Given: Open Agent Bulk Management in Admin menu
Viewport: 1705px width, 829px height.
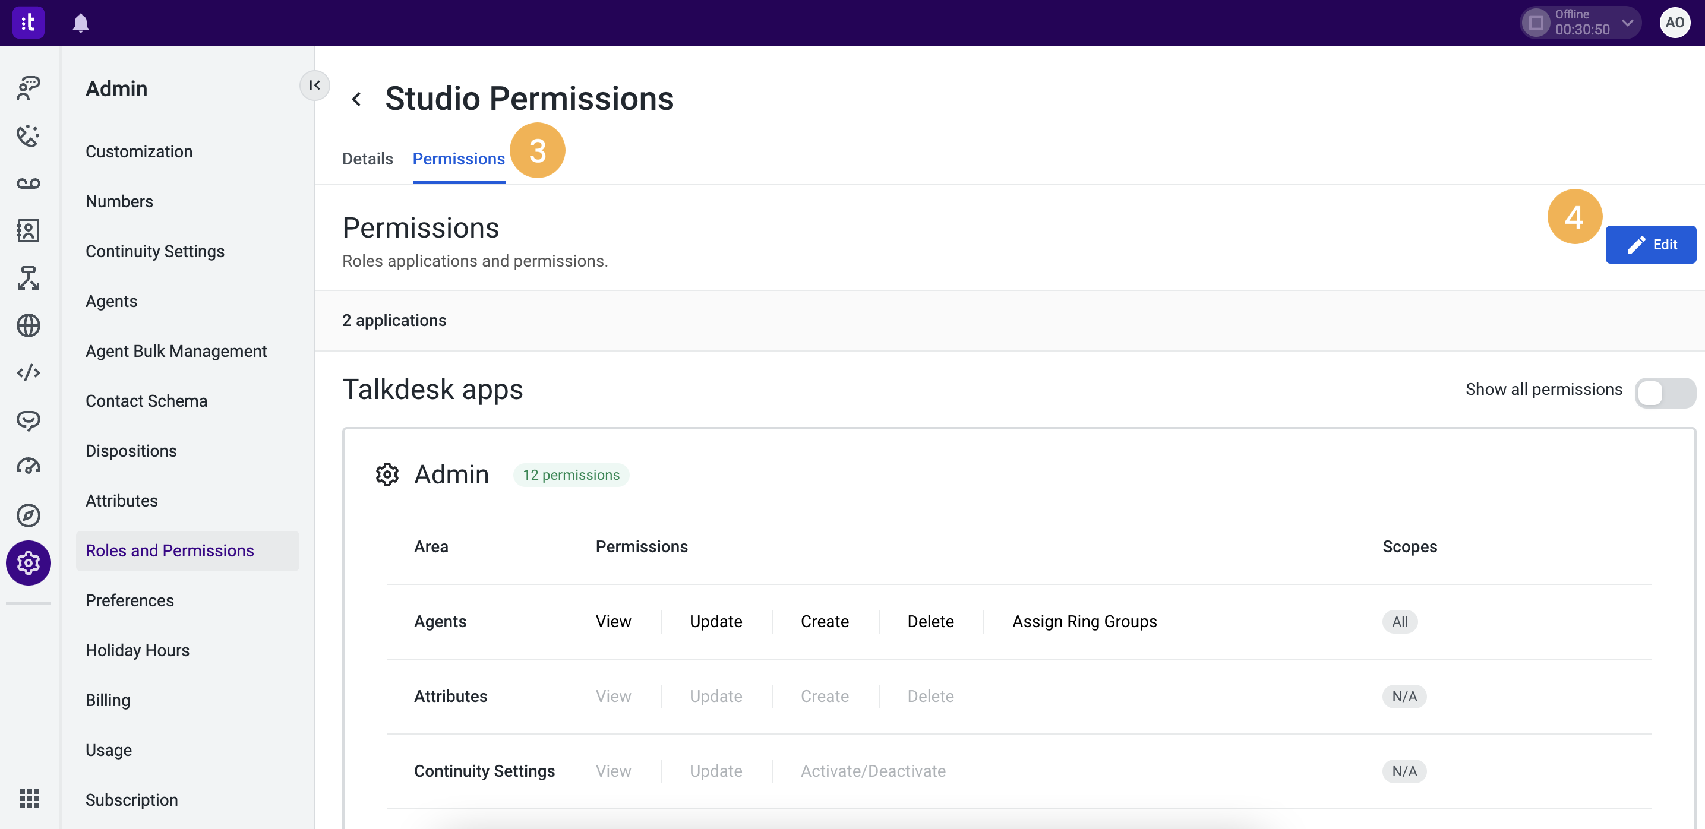Looking at the screenshot, I should coord(176,352).
